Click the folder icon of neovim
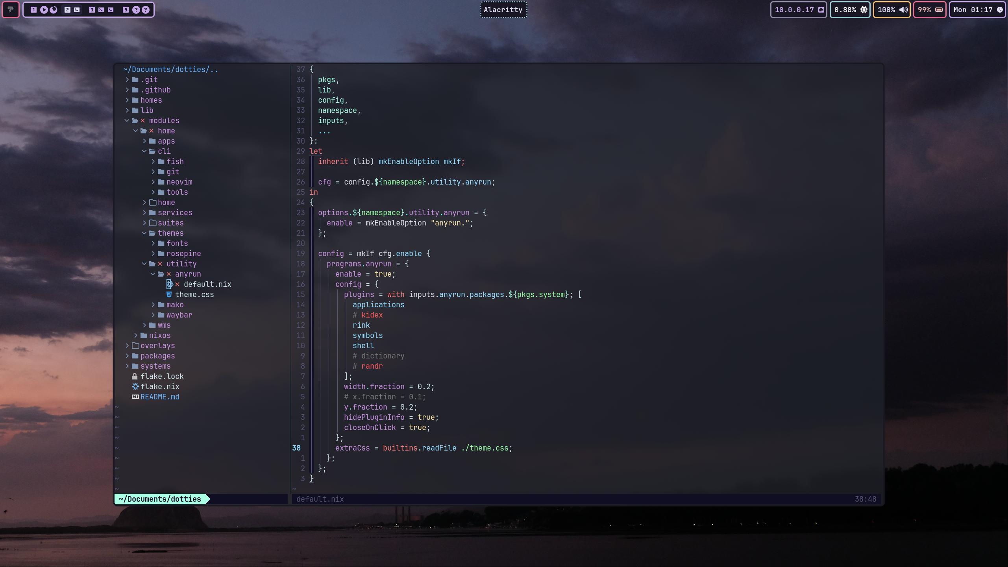The image size is (1008, 567). [161, 182]
